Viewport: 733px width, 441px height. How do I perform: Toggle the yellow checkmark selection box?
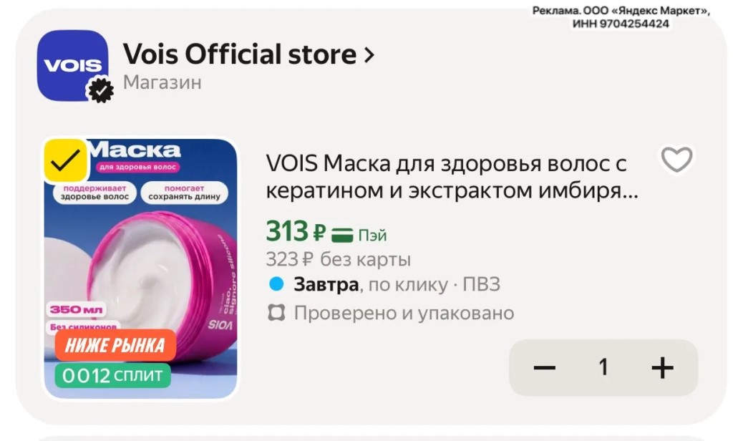[65, 160]
